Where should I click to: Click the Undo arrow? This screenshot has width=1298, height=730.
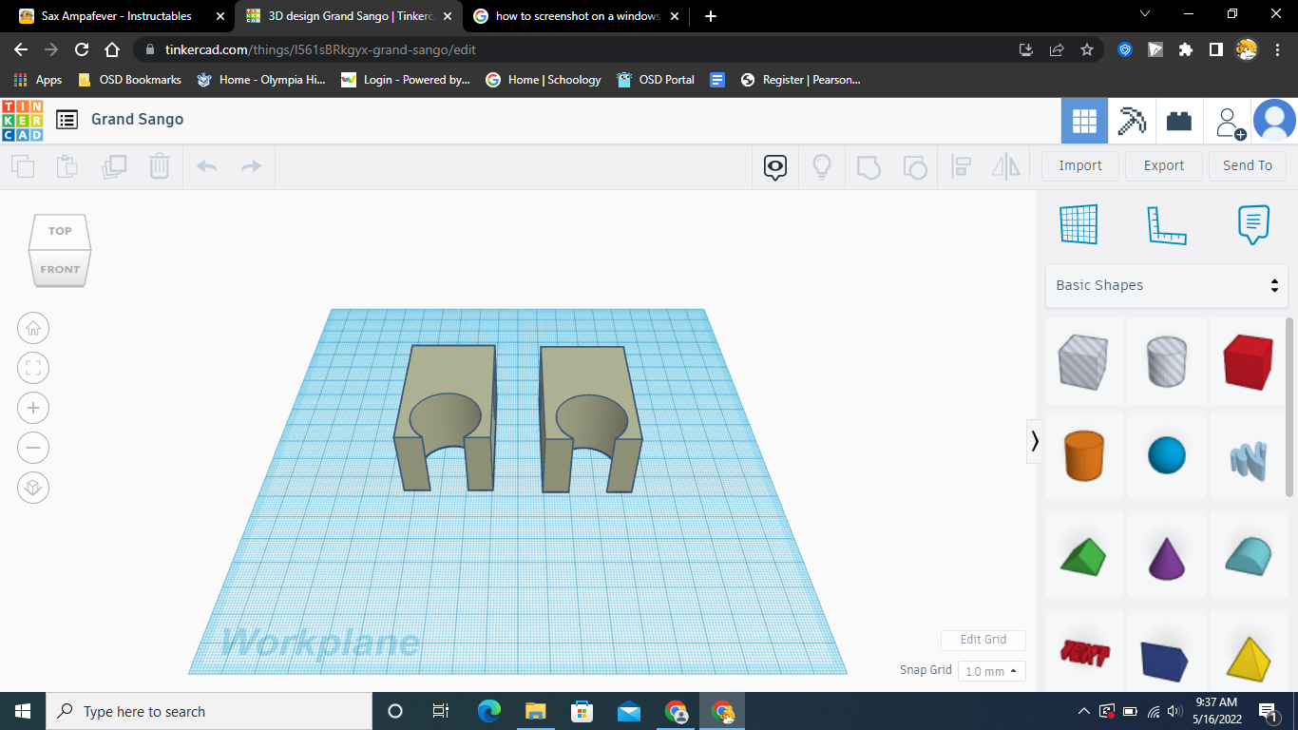[206, 167]
